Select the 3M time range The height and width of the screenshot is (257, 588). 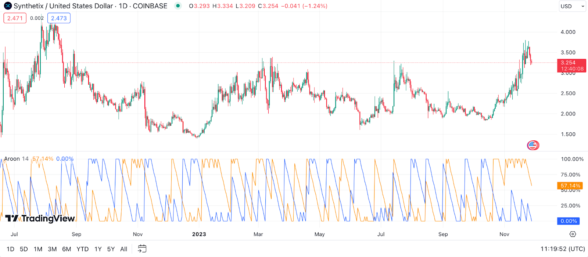pyautogui.click(x=52, y=249)
